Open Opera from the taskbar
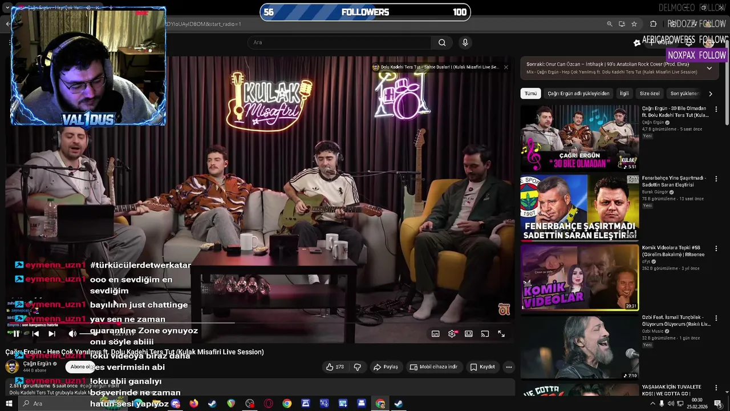 pyautogui.click(x=269, y=404)
